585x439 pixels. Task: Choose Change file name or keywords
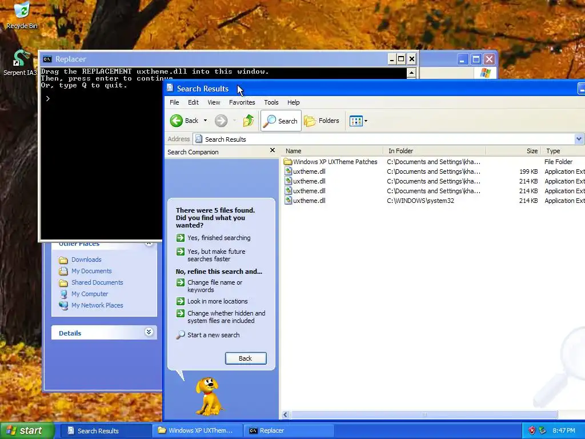coord(215,286)
